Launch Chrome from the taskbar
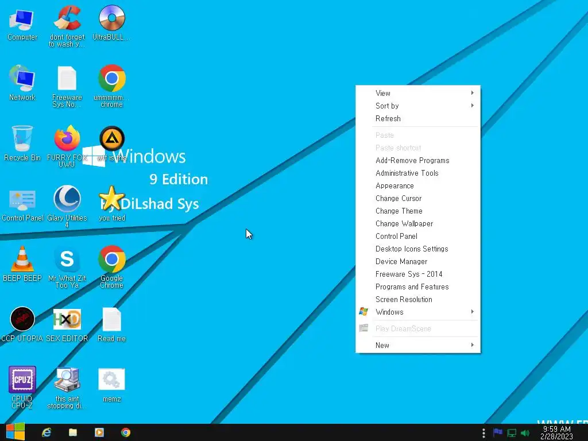The image size is (588, 441). (126, 432)
